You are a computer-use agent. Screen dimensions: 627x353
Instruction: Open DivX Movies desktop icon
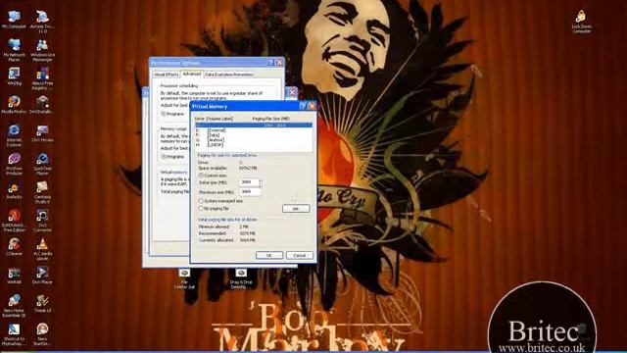[42, 133]
